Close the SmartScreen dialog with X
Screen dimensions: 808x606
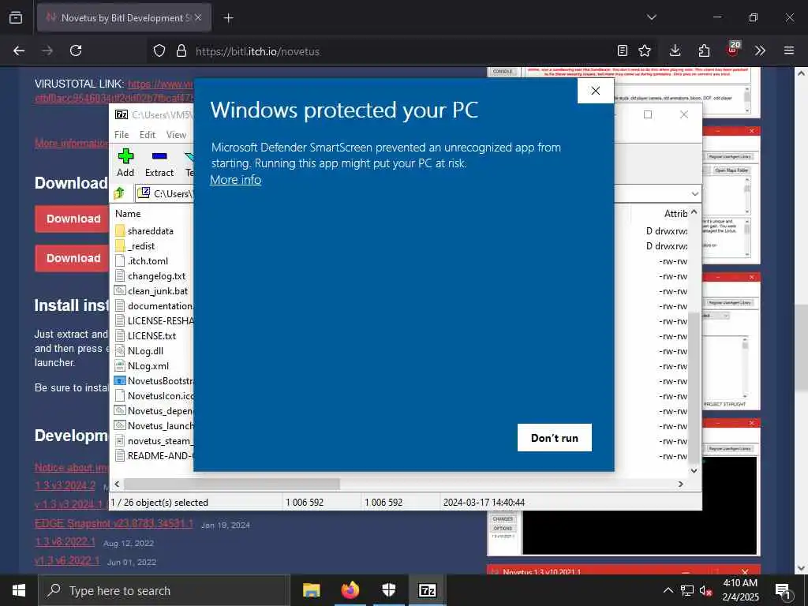click(595, 91)
